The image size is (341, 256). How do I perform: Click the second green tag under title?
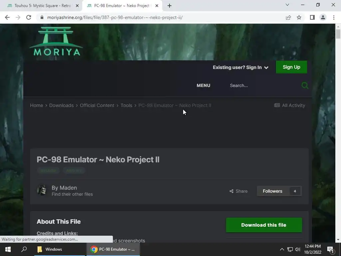pyautogui.click(x=74, y=170)
